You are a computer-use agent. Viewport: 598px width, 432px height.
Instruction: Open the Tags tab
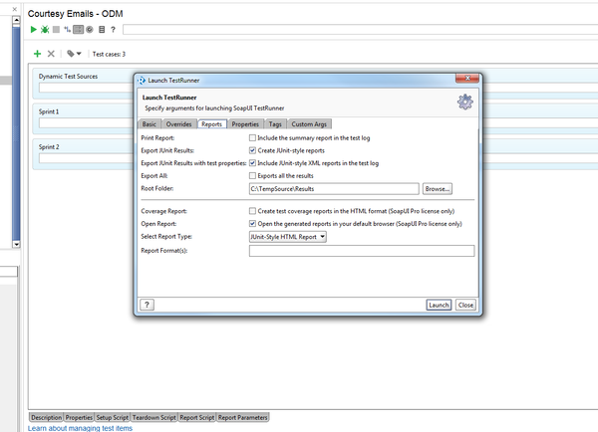[x=275, y=124]
